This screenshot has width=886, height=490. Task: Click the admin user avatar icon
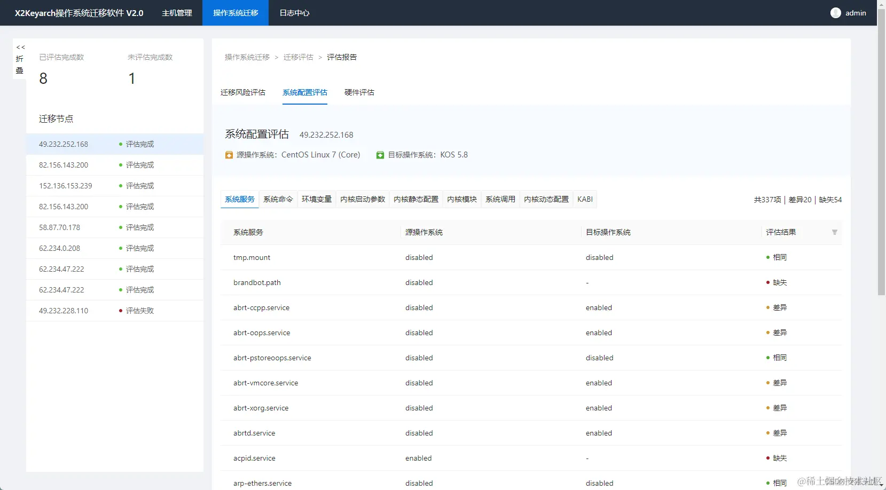(x=836, y=13)
